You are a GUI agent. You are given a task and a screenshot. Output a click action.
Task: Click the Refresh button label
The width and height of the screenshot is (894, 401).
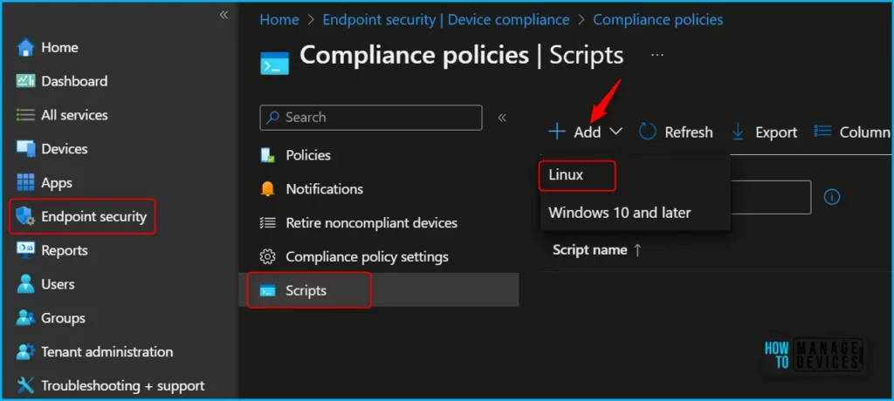click(689, 133)
